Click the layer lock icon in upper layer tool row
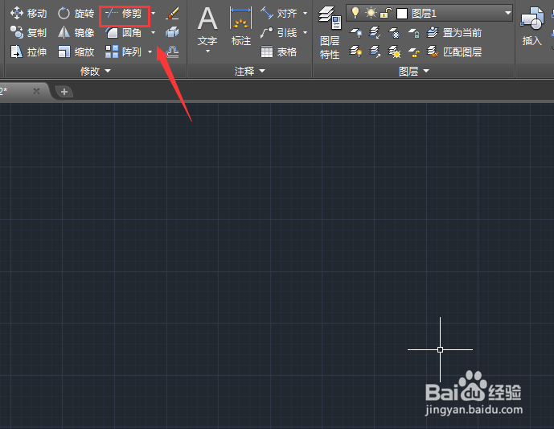This screenshot has height=429, width=554. coord(413,32)
